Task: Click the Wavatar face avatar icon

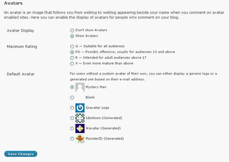Action: (80, 129)
